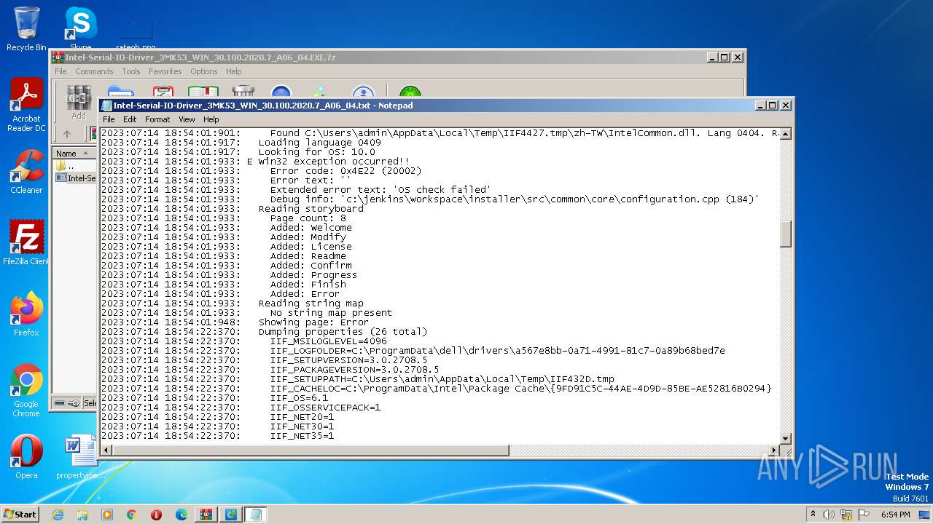Click the Add button in WinRAR toolbar
The image size is (933, 524).
point(79,103)
